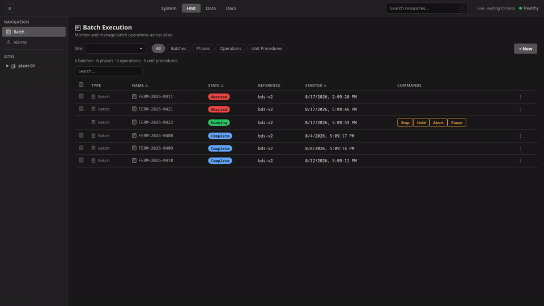Click the document icon beside FERM-2026-0411

click(x=134, y=96)
